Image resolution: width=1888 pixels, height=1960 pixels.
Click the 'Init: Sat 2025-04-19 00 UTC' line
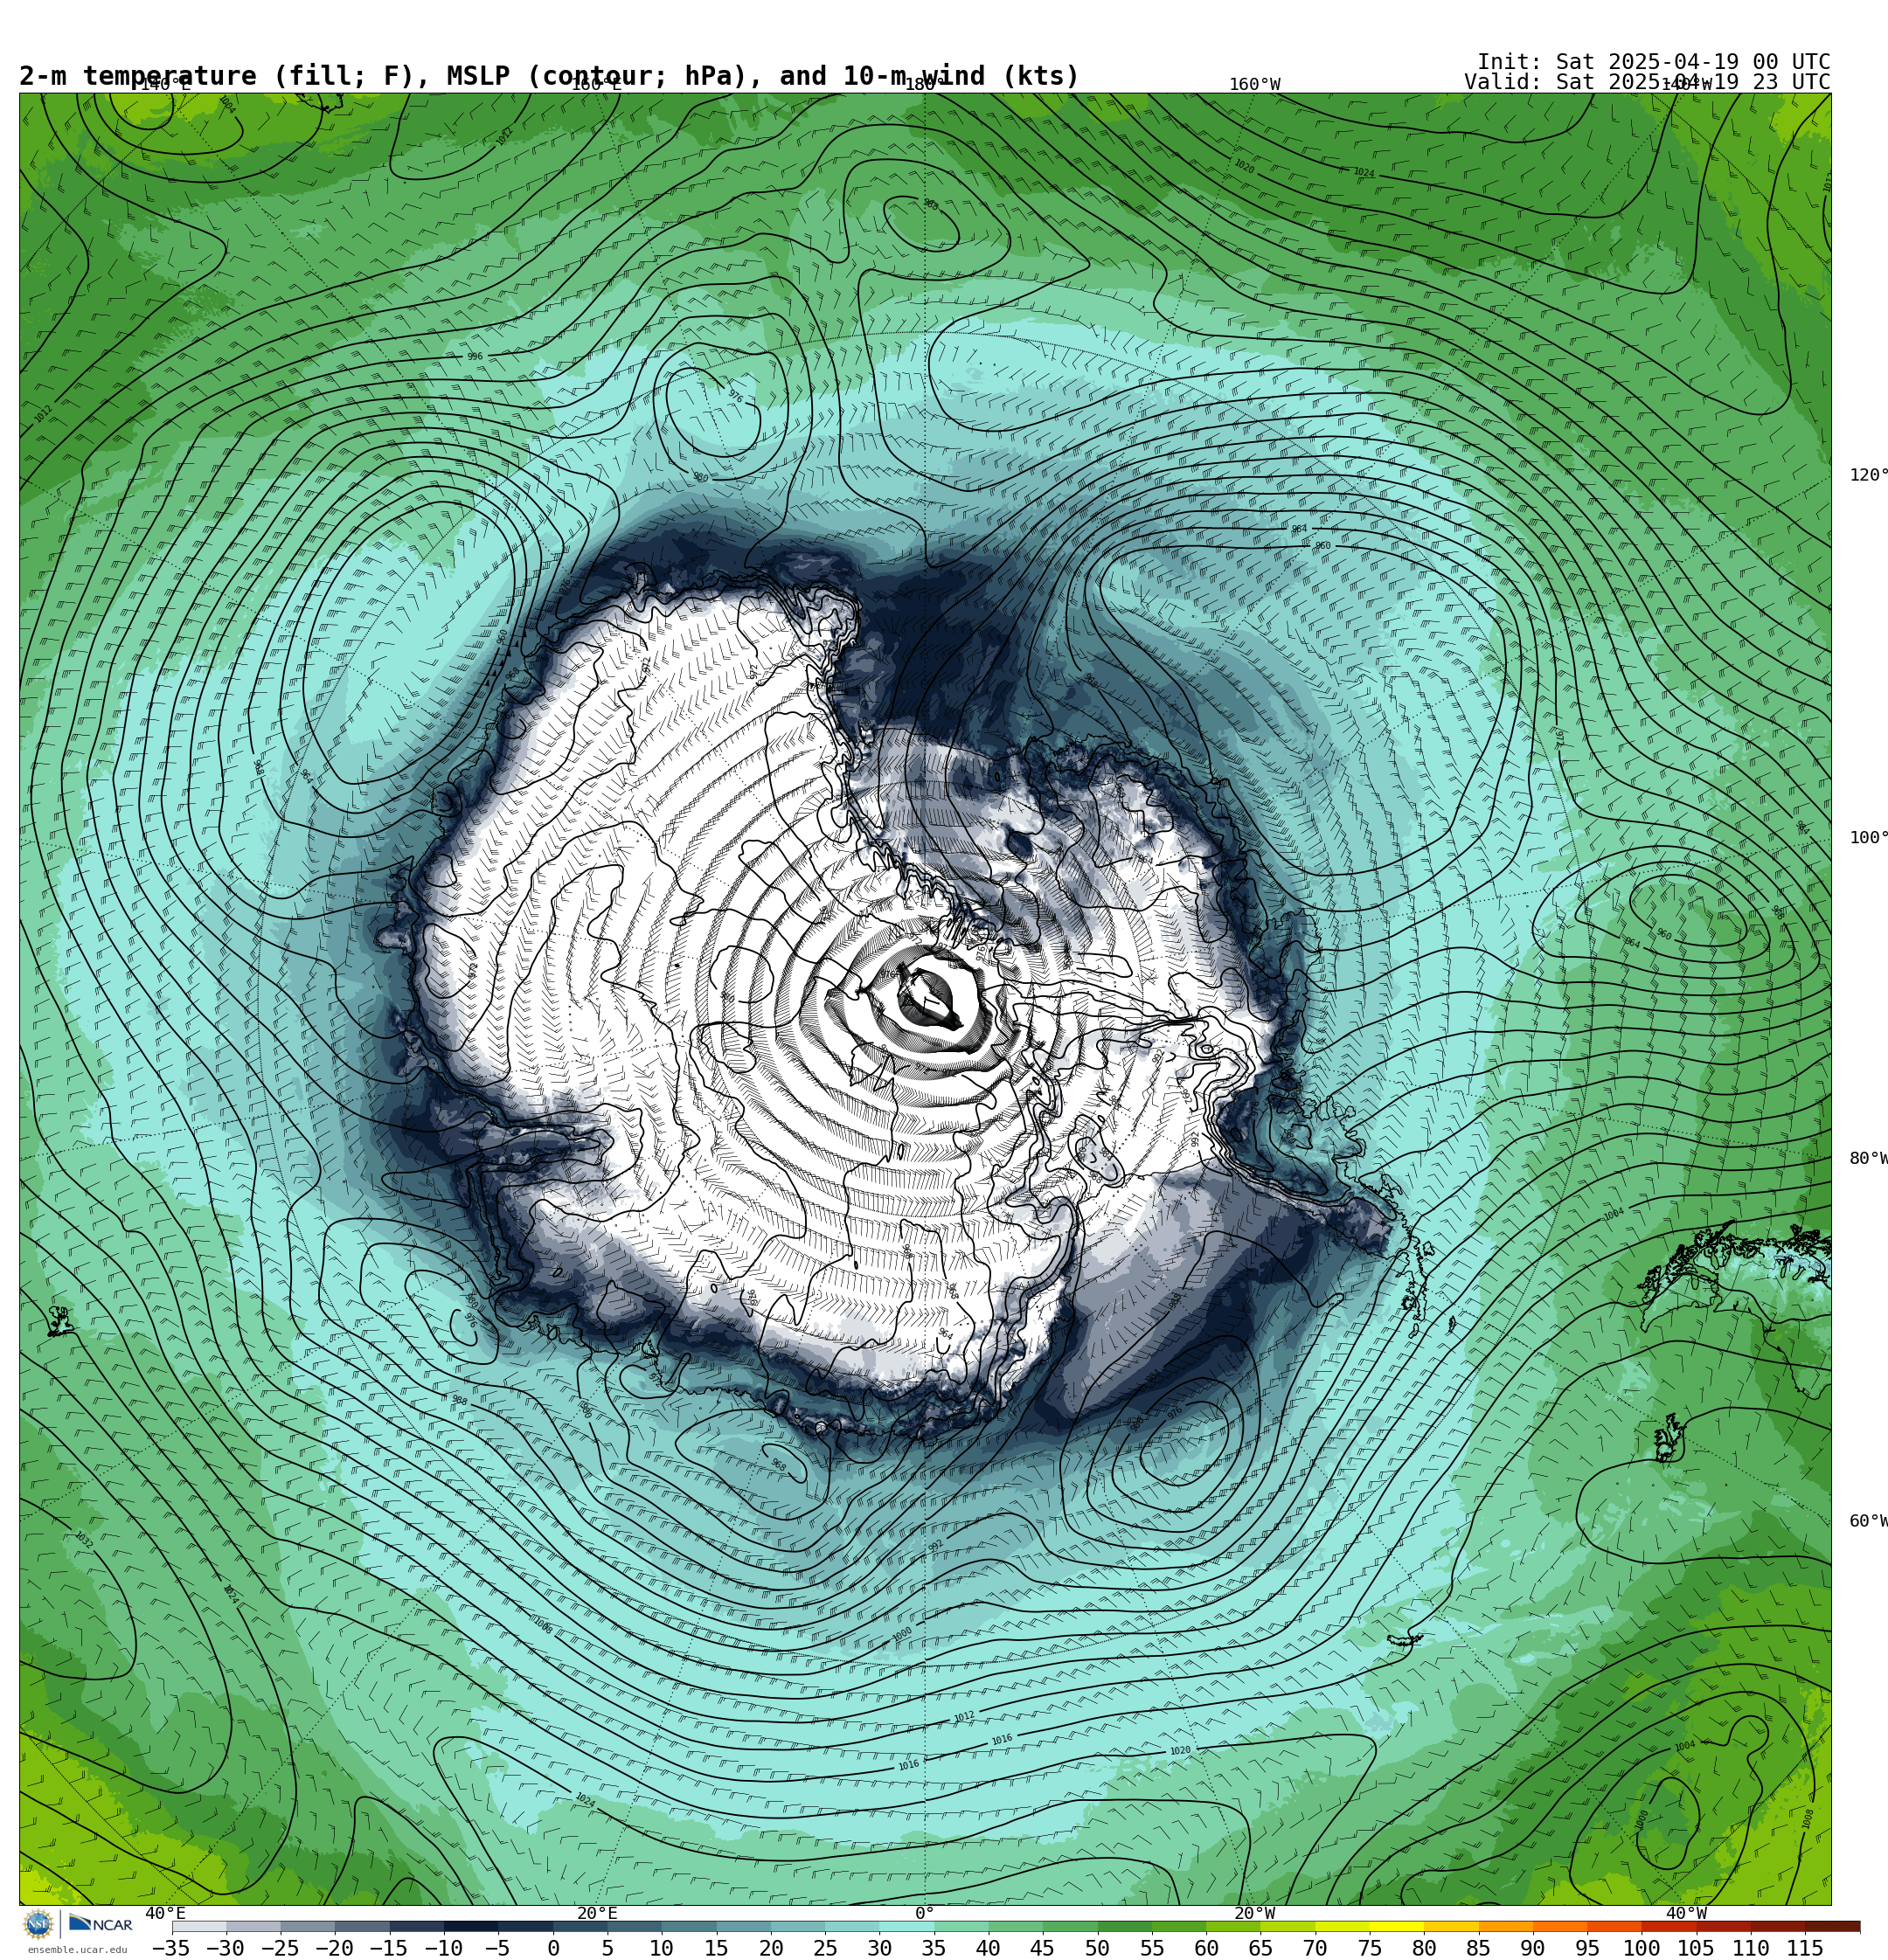(x=1653, y=62)
